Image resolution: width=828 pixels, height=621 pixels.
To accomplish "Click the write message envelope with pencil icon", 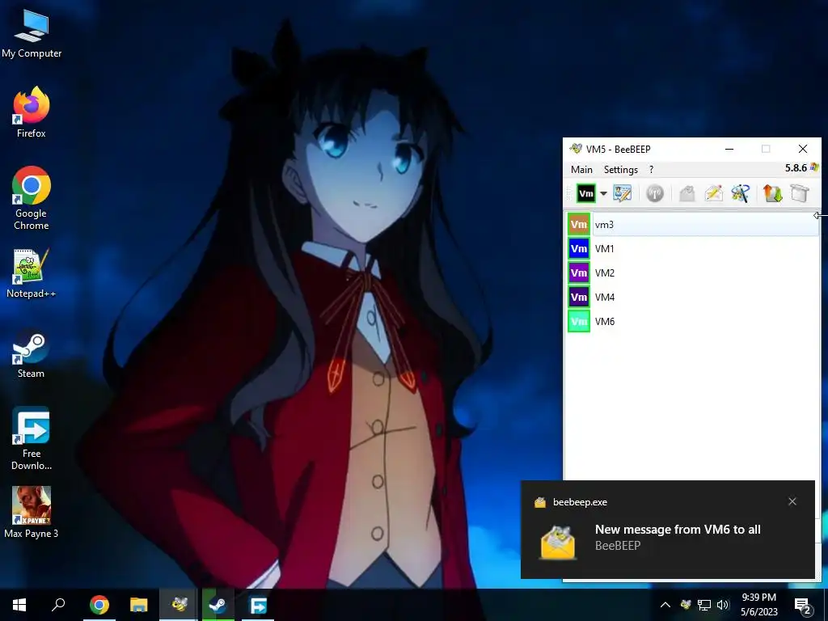I will tap(713, 193).
